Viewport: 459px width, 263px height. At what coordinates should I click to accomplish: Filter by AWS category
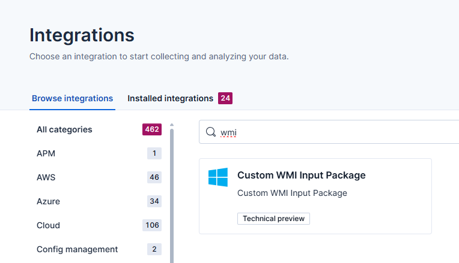46,177
